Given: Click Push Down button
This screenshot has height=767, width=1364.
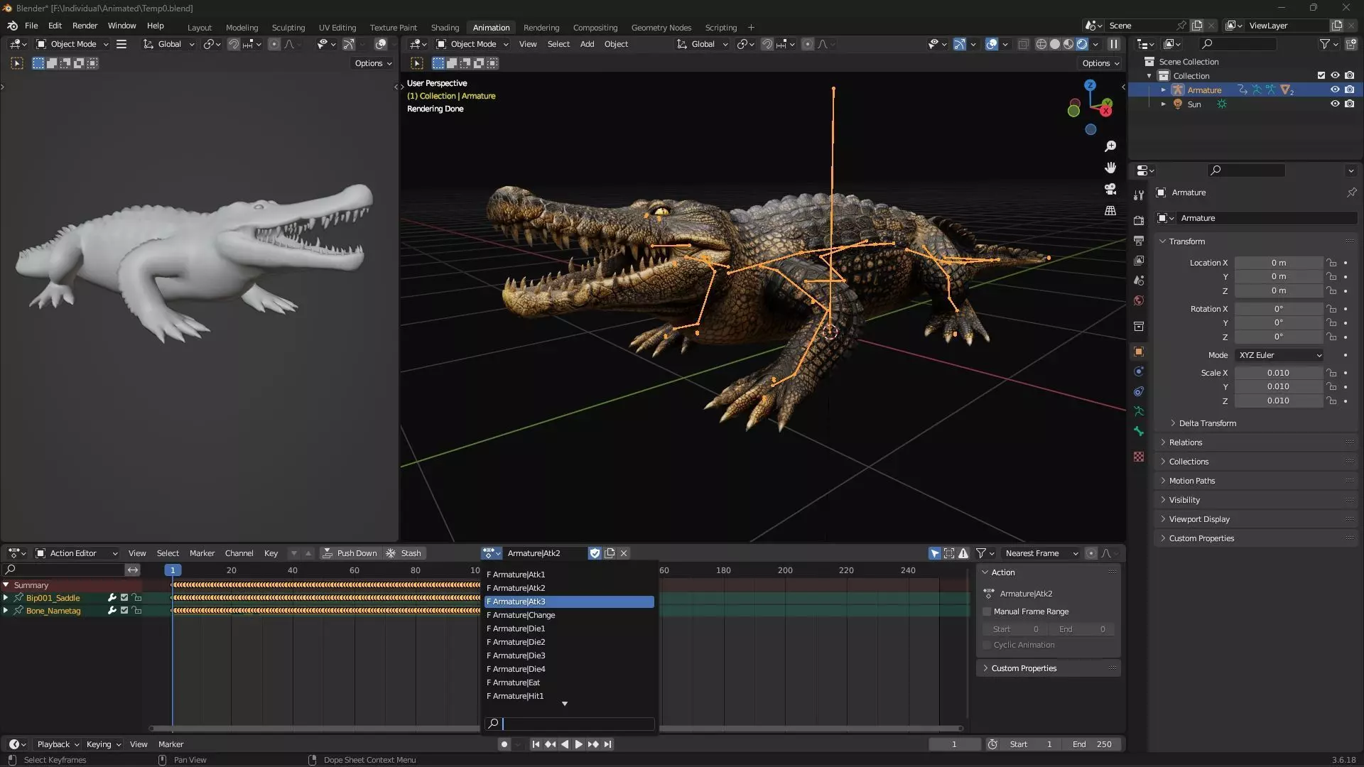Looking at the screenshot, I should [350, 553].
